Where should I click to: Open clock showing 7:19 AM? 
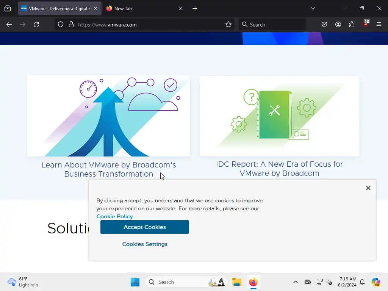[x=347, y=282]
